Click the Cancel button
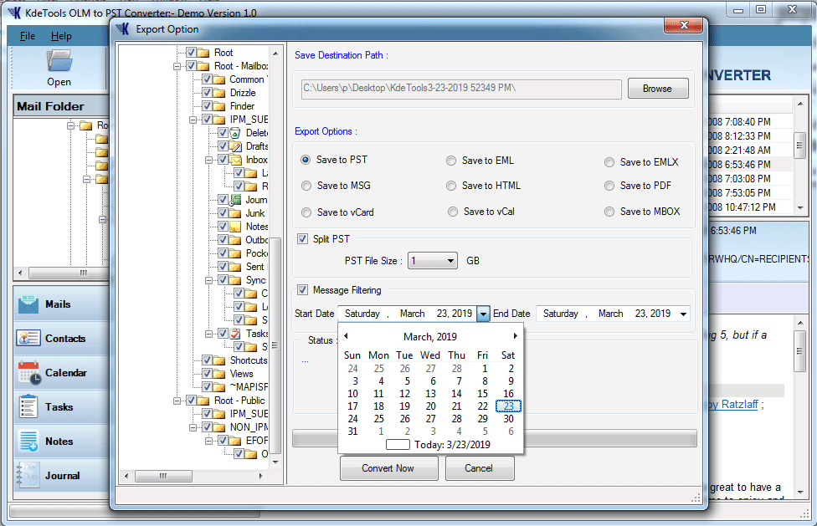Screen dimensions: 817x526 point(480,468)
